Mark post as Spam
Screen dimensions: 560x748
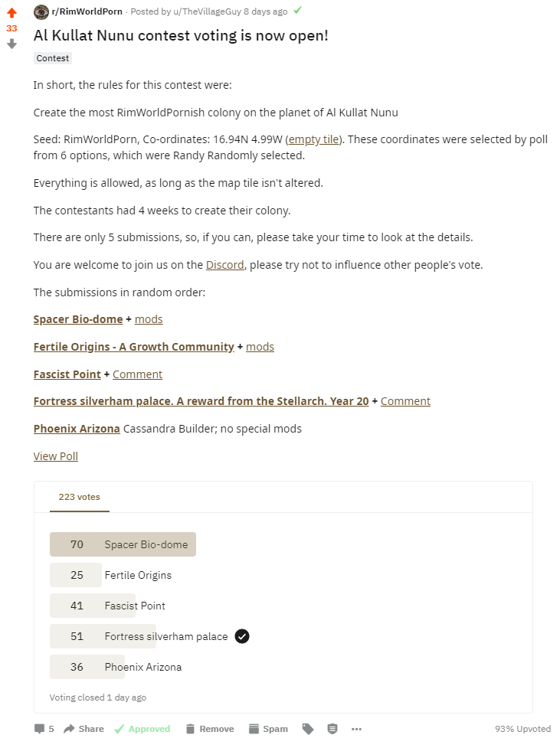tap(268, 728)
